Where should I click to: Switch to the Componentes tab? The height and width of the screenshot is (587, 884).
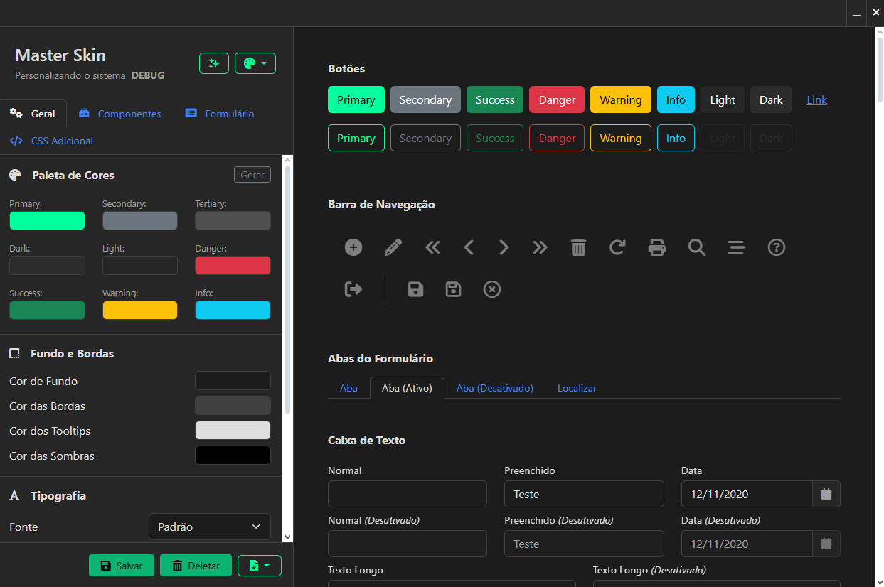click(120, 114)
